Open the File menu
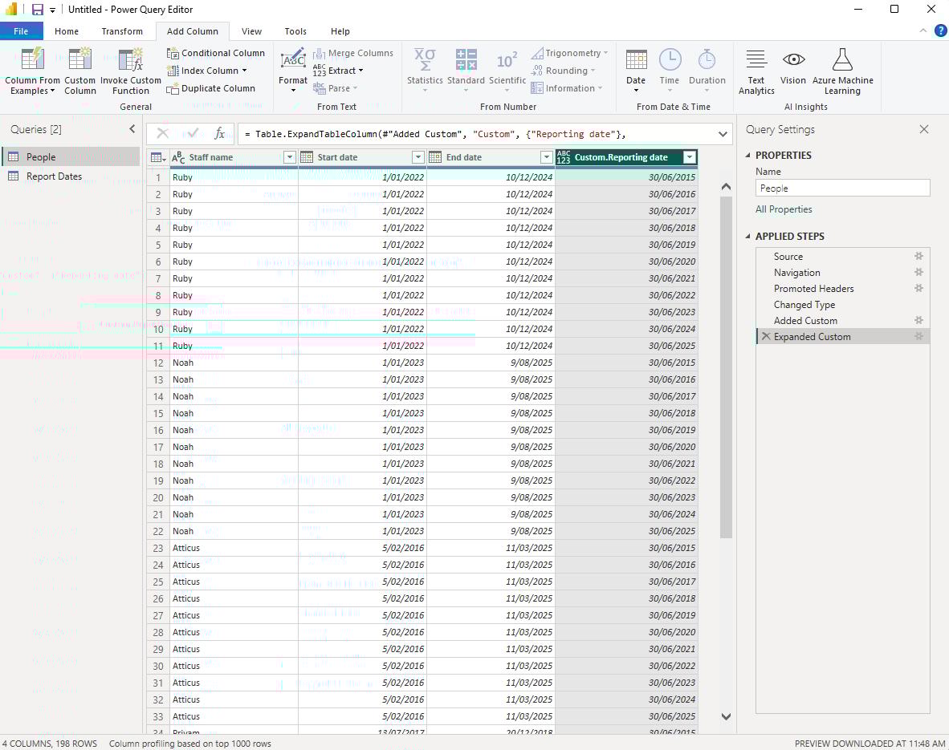Screen dimensions: 949x750 pyautogui.click(x=21, y=31)
